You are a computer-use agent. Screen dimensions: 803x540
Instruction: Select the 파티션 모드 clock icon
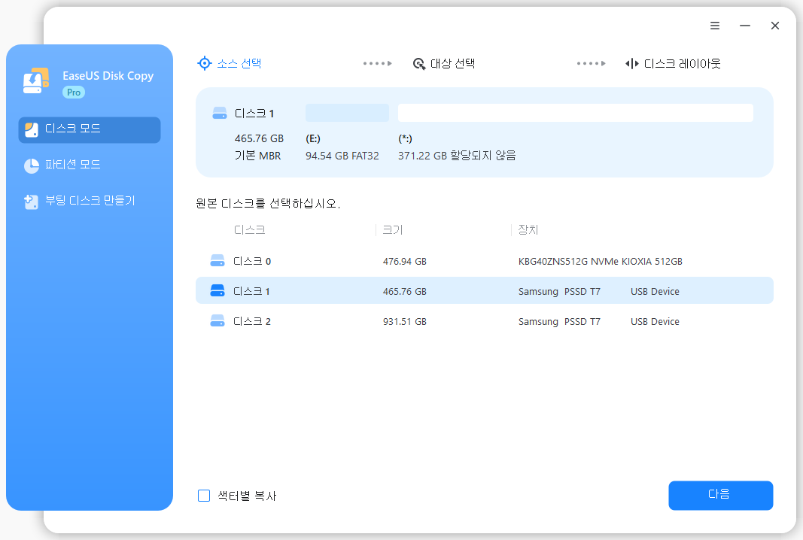(30, 165)
